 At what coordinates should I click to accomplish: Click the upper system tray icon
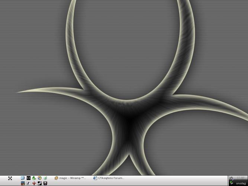pyautogui.click(x=231, y=179)
